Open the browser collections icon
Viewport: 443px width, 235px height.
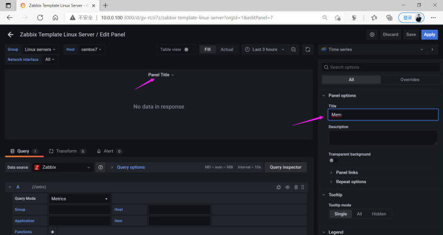(389, 17)
